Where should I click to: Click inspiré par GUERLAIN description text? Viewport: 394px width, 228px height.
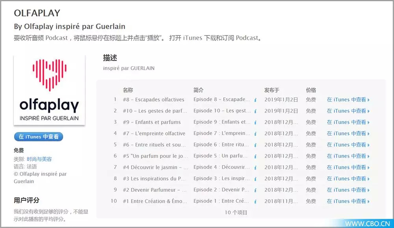click(129, 68)
